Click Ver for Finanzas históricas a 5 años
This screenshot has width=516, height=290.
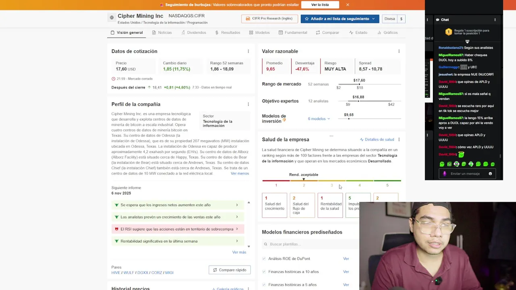point(346,285)
